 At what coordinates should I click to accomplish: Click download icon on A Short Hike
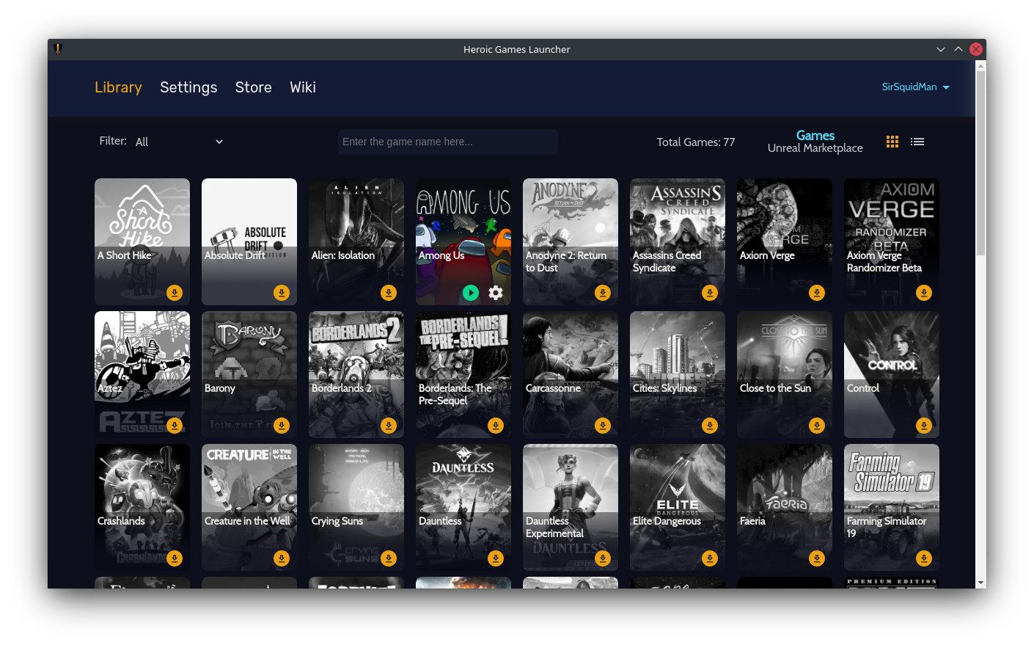[175, 293]
